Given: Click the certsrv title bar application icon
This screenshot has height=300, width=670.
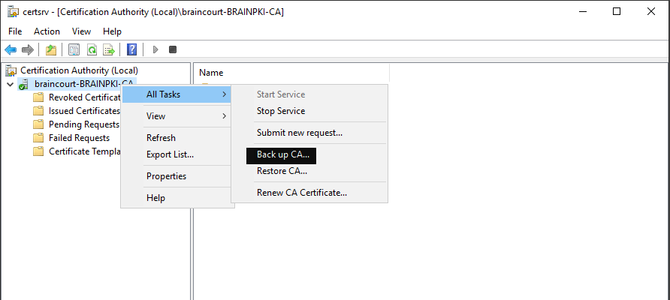Looking at the screenshot, I should click(x=13, y=11).
